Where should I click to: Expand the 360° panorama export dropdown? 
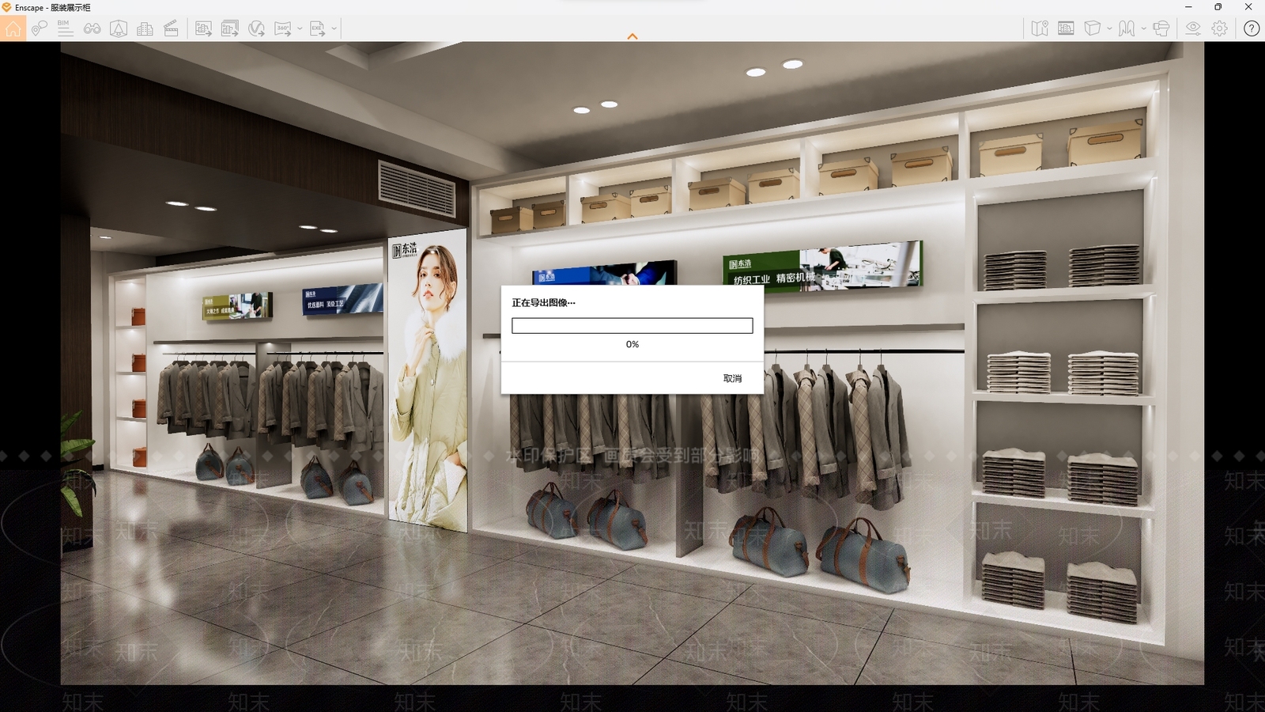coord(300,28)
